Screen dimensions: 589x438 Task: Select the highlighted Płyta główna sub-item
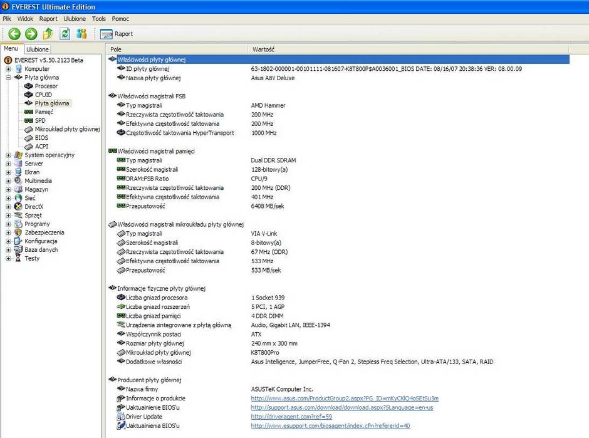tap(52, 103)
